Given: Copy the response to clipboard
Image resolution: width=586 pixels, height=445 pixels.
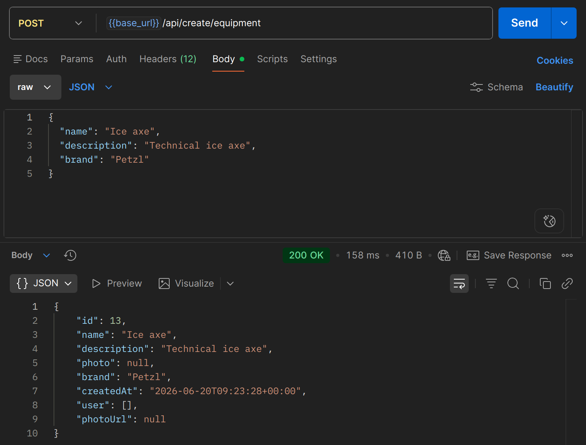Looking at the screenshot, I should (545, 284).
